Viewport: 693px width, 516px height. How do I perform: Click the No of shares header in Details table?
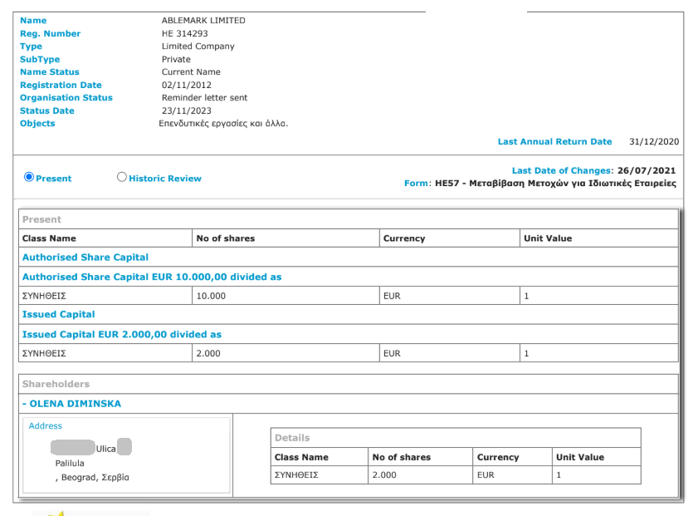coord(402,458)
